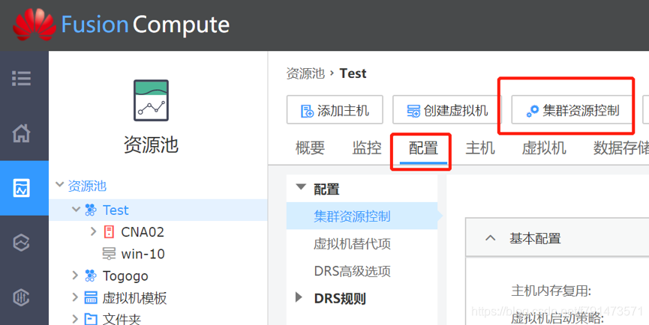This screenshot has height=325, width=649.
Task: Click the CNA02 host icon
Action: (109, 231)
